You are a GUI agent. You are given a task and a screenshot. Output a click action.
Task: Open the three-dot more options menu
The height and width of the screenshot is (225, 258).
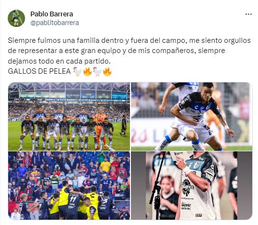[x=248, y=14]
